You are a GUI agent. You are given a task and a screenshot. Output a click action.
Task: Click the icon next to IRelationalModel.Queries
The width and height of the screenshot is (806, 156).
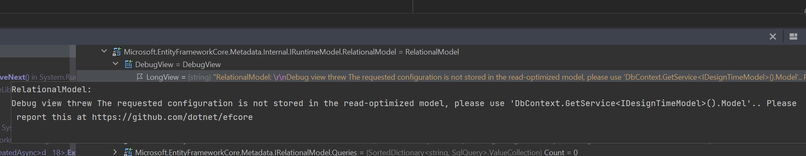coord(128,152)
